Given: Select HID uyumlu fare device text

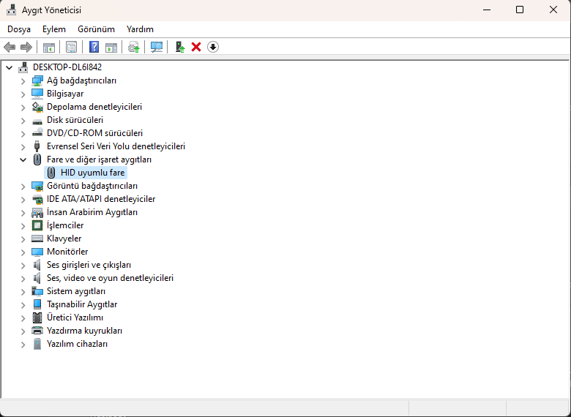Looking at the screenshot, I should click(x=92, y=173).
